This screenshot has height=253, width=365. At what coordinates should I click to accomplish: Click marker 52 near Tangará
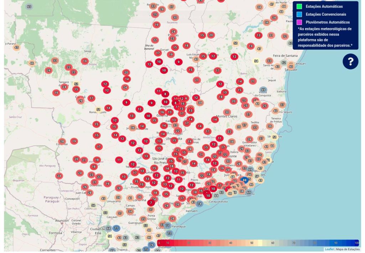click(x=76, y=84)
